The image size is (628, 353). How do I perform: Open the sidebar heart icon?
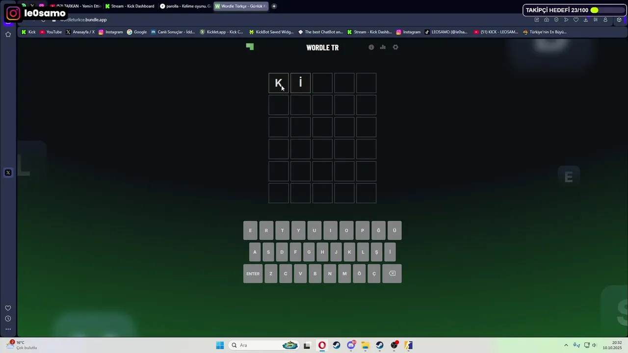pos(8,308)
